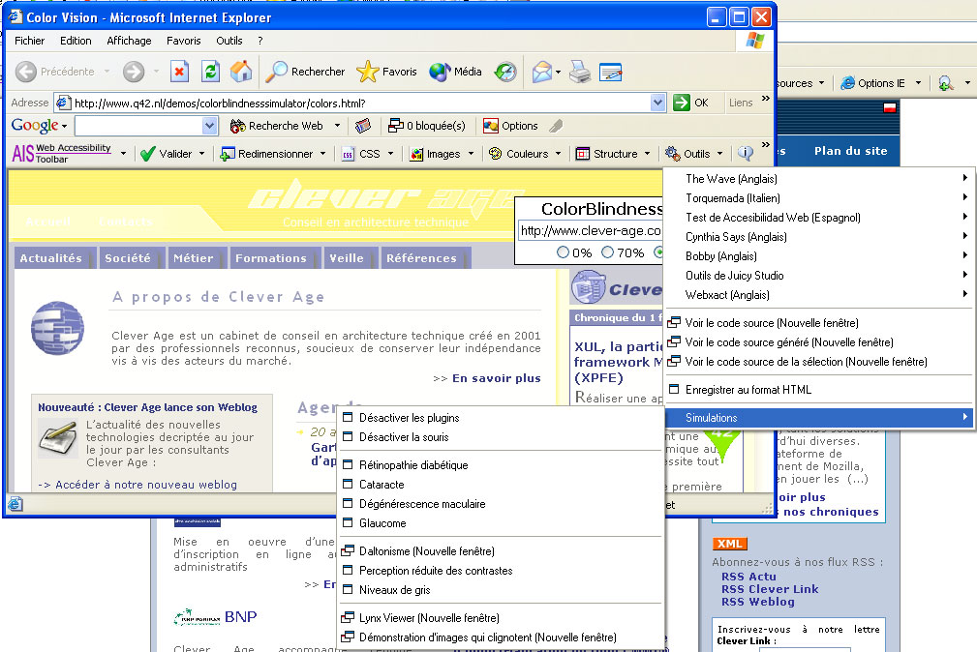Click the CSS tool in accessibility toolbar
The image size is (977, 652).
[x=361, y=154]
